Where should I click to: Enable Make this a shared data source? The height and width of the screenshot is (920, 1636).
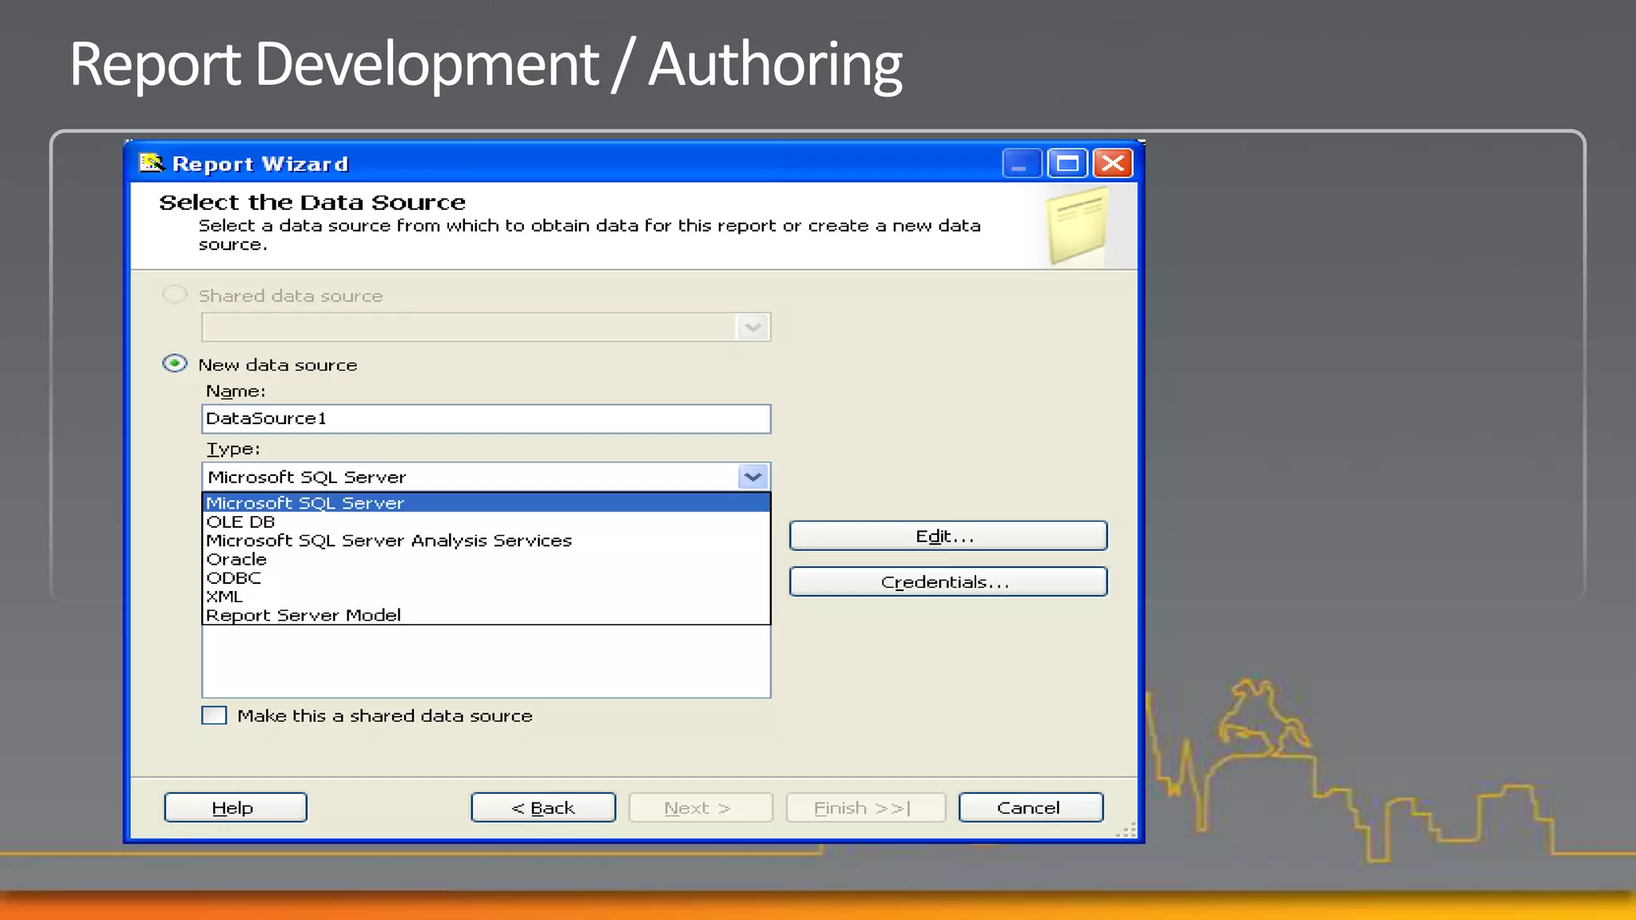pyautogui.click(x=214, y=716)
